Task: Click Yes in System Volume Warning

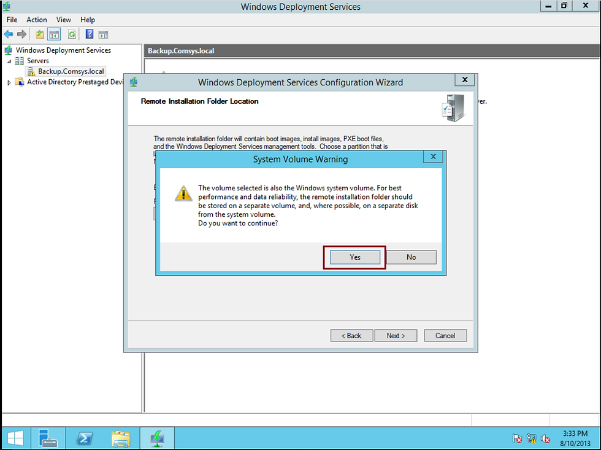Action: [x=355, y=257]
